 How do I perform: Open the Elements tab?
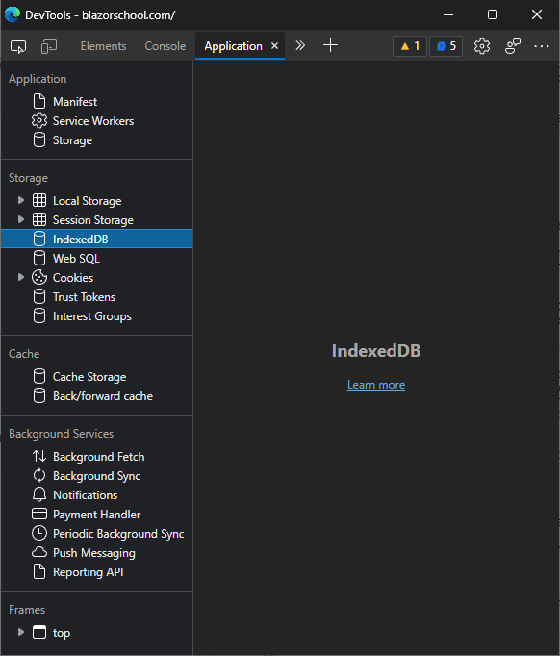pos(103,46)
